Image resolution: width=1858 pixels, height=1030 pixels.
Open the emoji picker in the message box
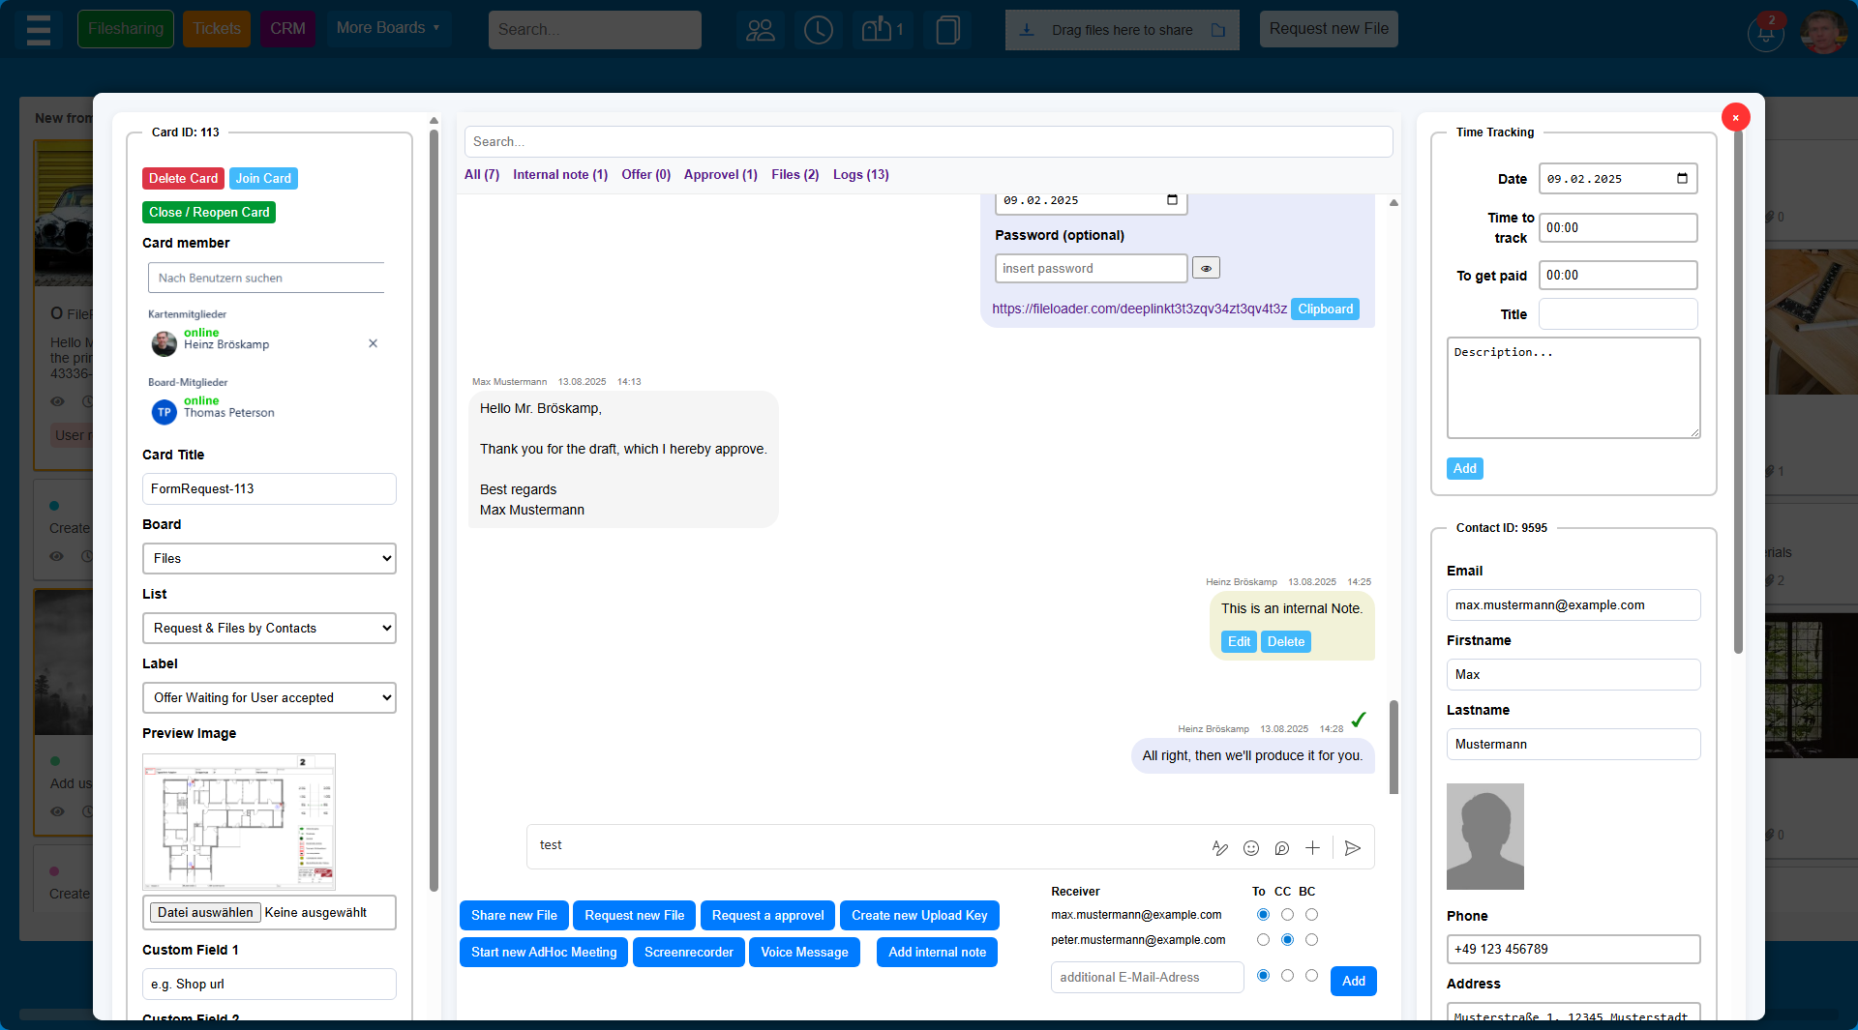[x=1251, y=848]
